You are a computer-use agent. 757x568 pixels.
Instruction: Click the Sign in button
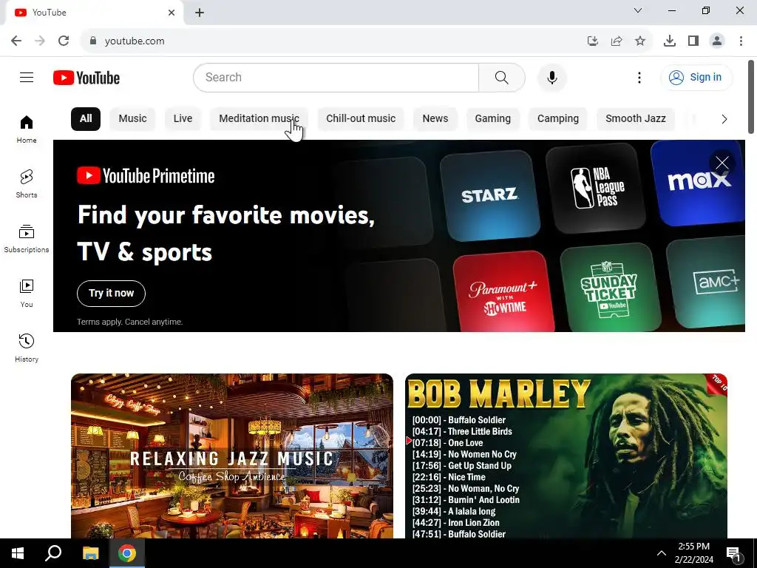[x=696, y=77]
